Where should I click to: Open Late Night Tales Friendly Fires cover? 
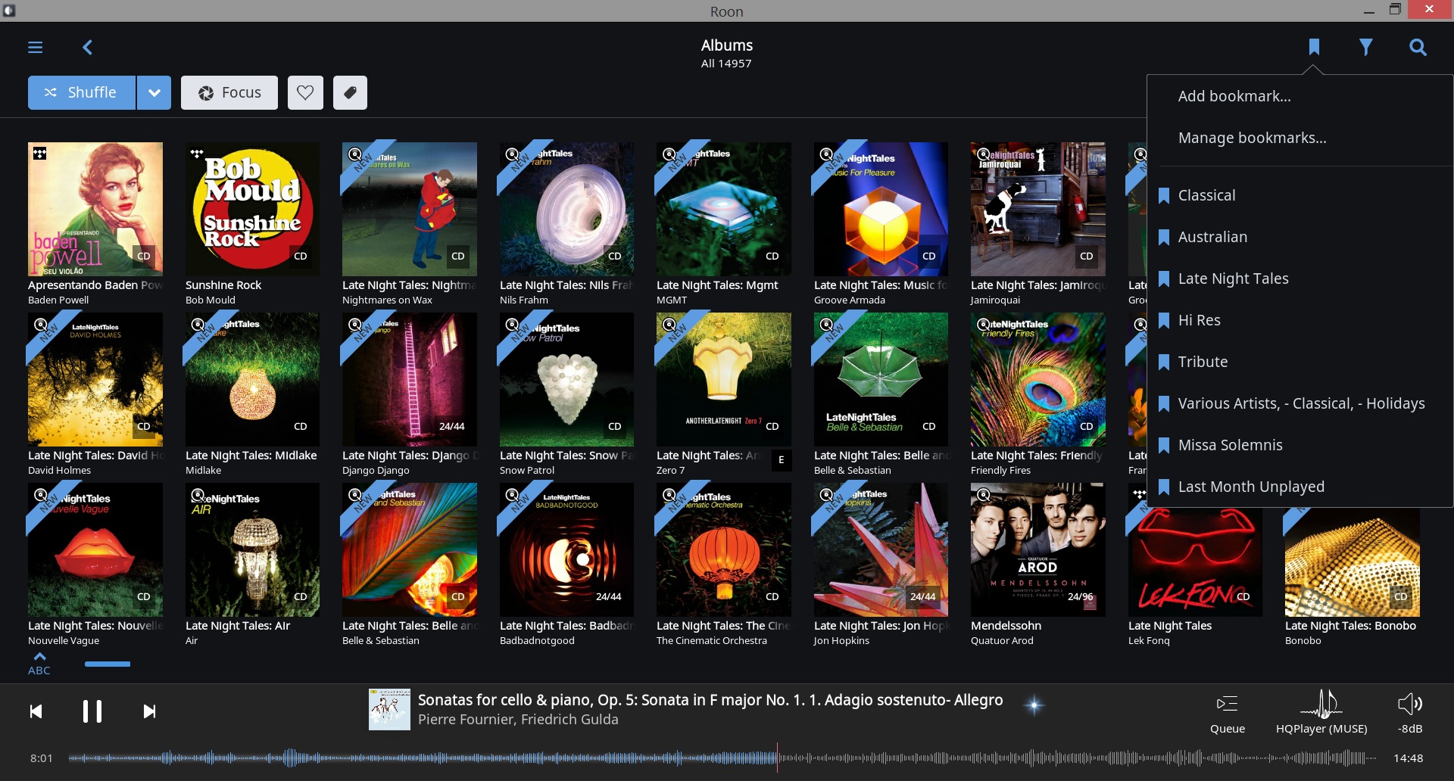pyautogui.click(x=1038, y=379)
